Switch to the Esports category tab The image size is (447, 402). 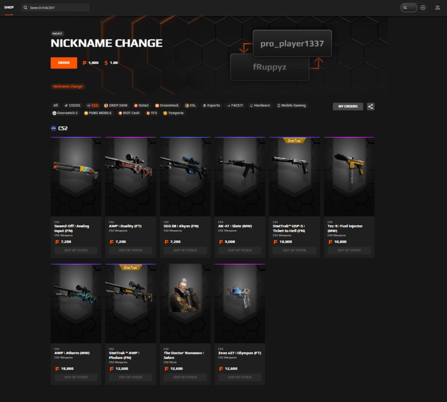click(212, 105)
